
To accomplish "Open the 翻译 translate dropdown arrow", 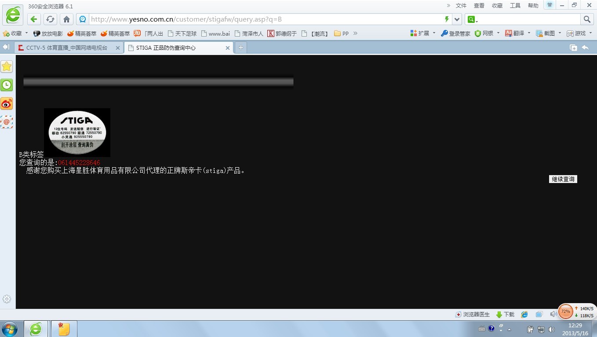I will tap(529, 33).
